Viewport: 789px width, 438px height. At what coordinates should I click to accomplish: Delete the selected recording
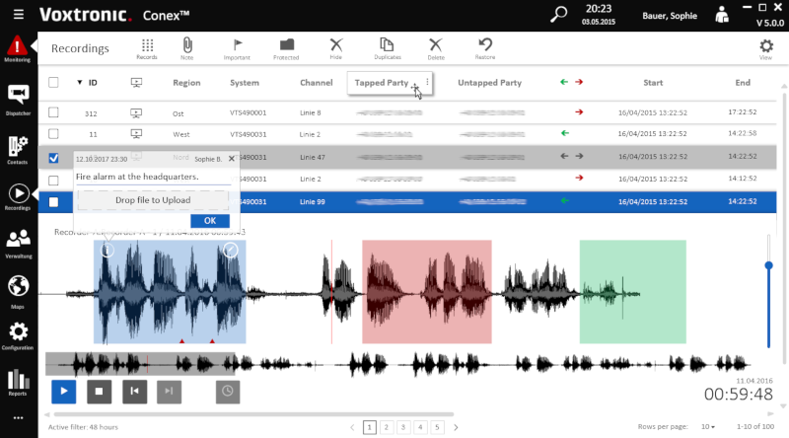[x=436, y=49]
